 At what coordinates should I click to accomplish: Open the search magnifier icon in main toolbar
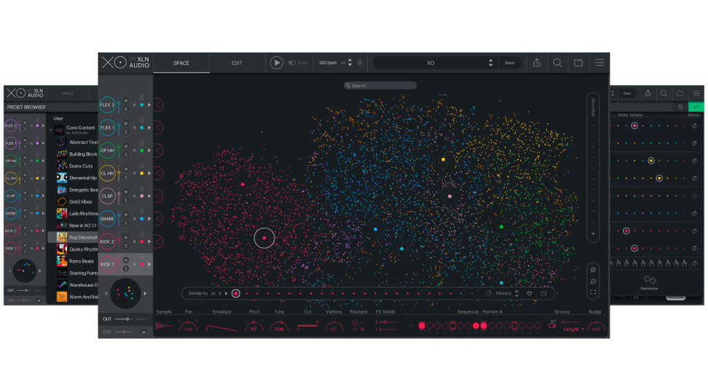tap(557, 63)
